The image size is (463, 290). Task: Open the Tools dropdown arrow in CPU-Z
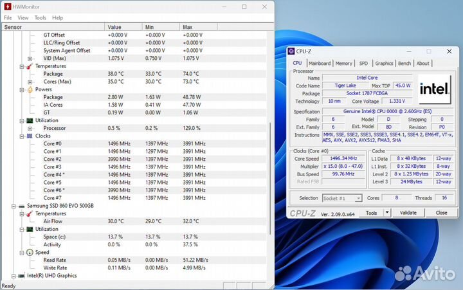(387, 213)
